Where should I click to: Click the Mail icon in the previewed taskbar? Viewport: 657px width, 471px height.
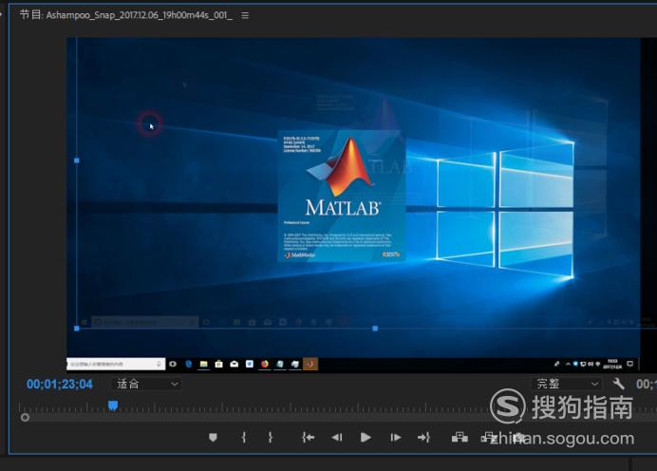click(235, 364)
